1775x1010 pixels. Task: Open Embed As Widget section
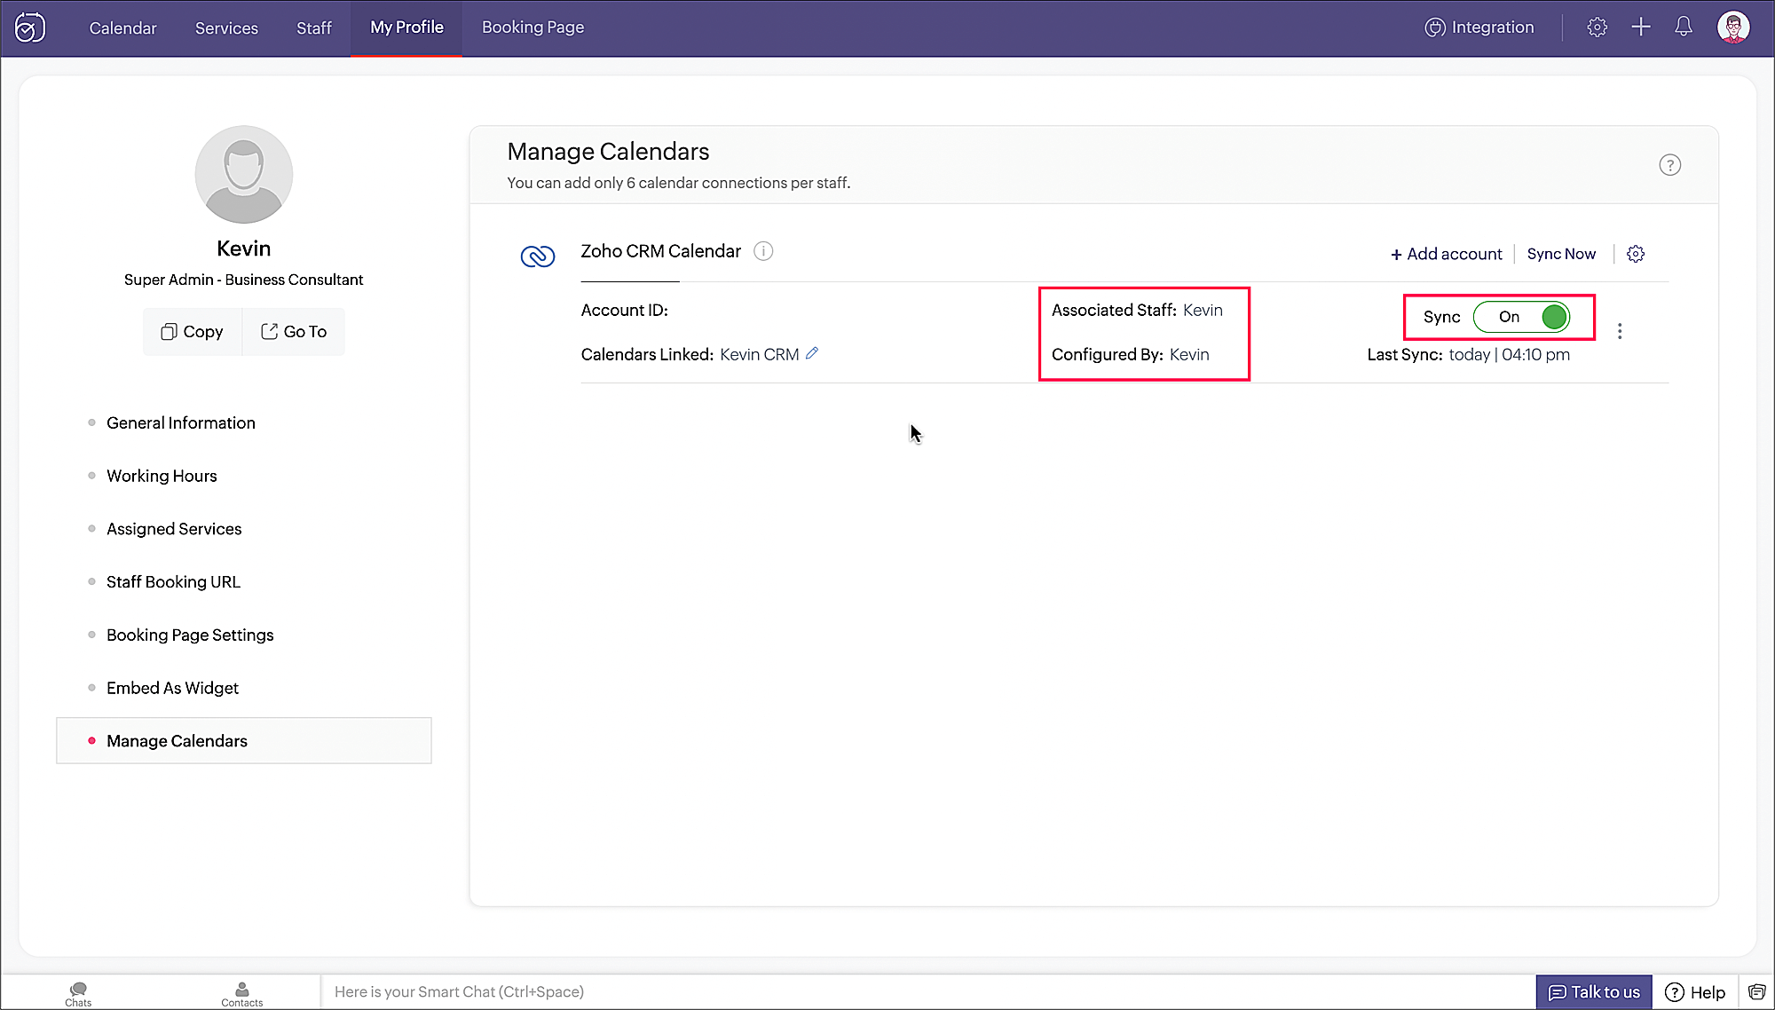pyautogui.click(x=172, y=689)
